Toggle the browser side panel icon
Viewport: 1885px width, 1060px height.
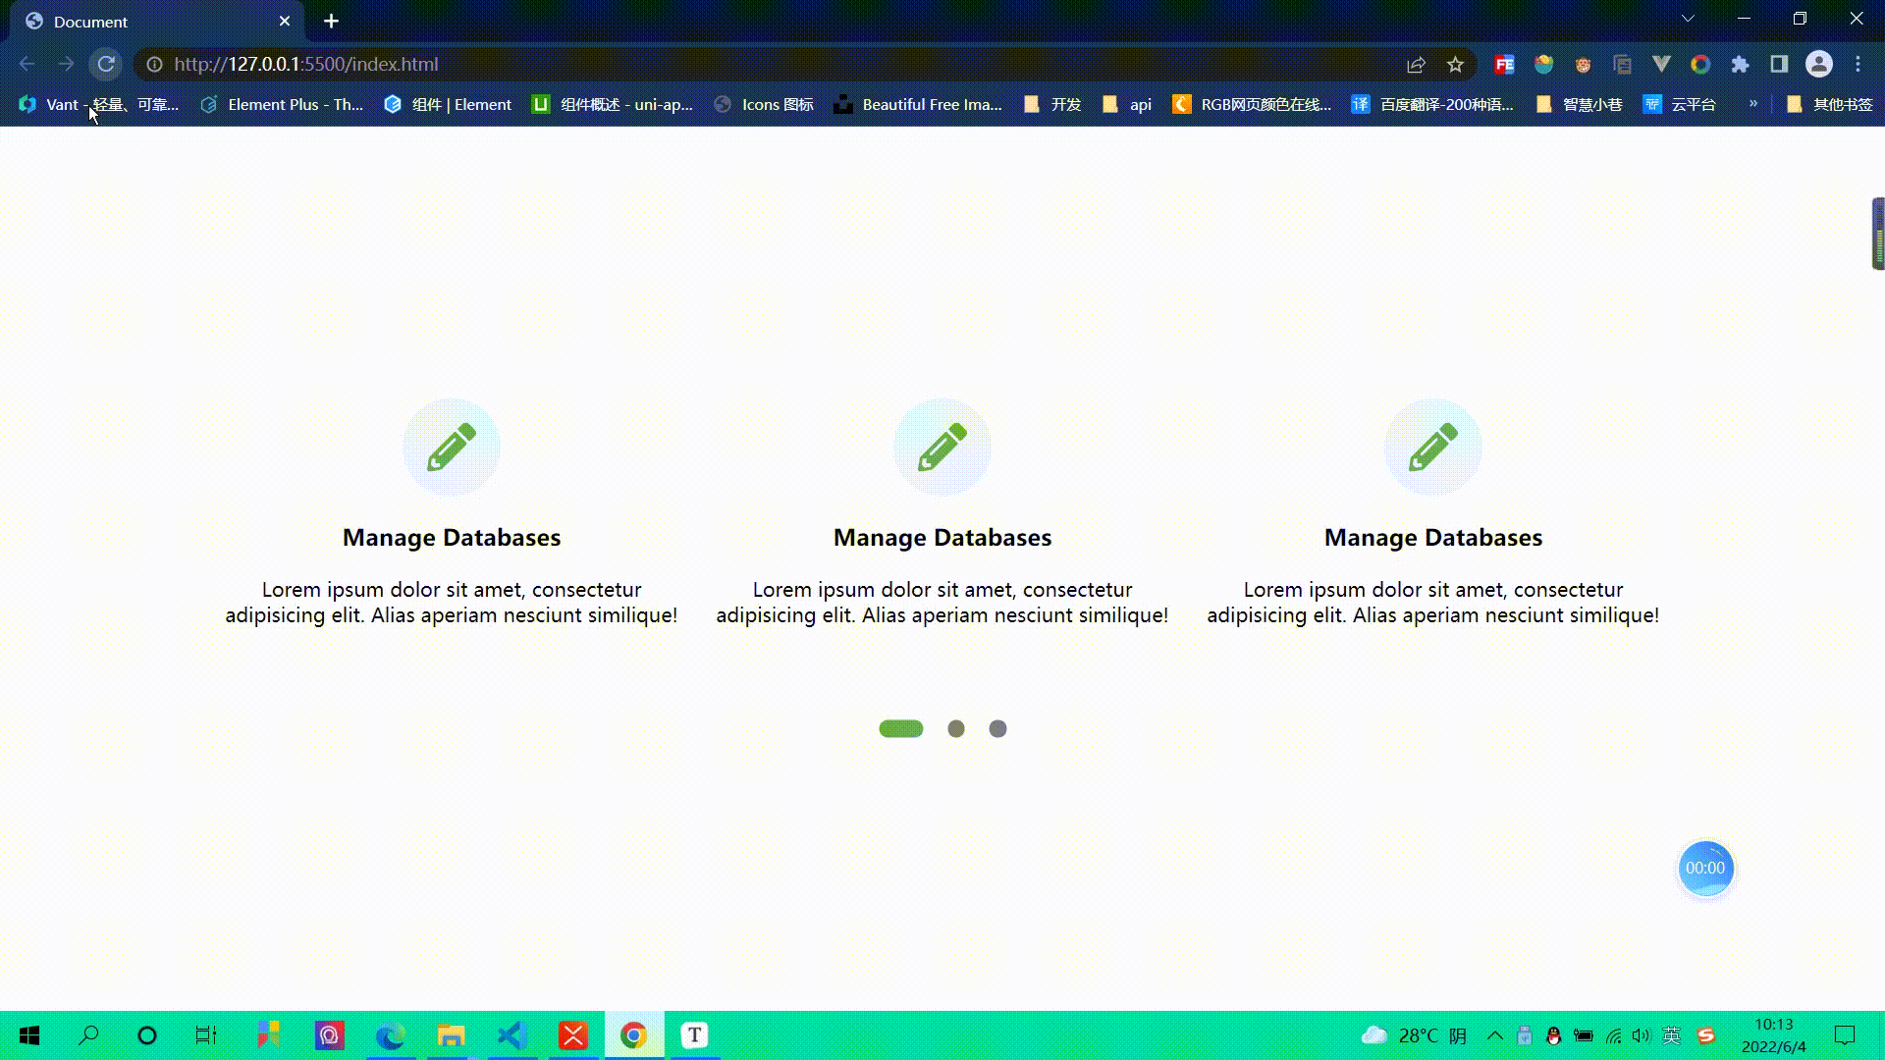1779,65
